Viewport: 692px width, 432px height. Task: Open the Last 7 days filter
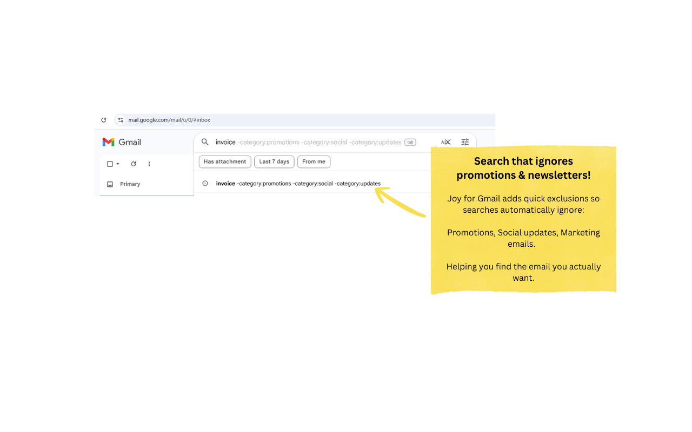point(274,161)
